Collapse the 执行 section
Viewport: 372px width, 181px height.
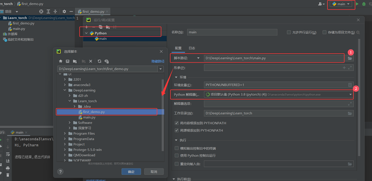(176, 140)
